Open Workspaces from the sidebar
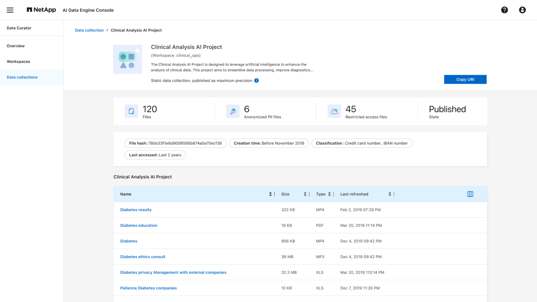The height and width of the screenshot is (302, 537). pos(19,62)
